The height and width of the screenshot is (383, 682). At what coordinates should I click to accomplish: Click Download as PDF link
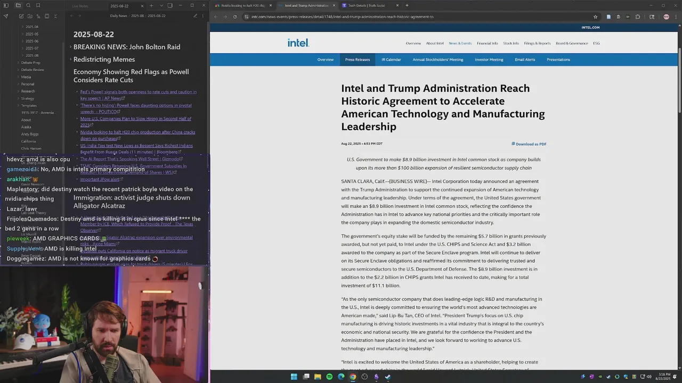click(529, 144)
